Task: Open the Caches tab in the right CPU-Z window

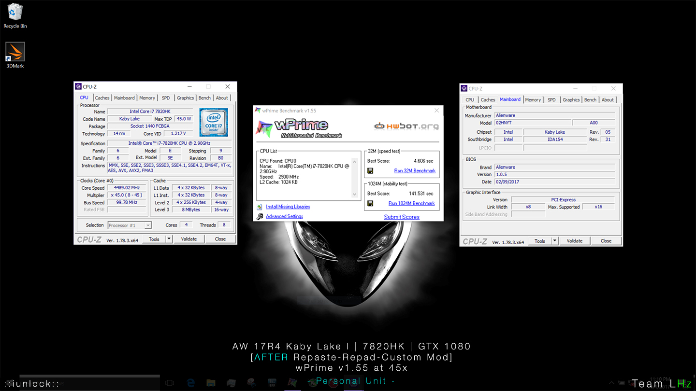Action: pyautogui.click(x=488, y=100)
